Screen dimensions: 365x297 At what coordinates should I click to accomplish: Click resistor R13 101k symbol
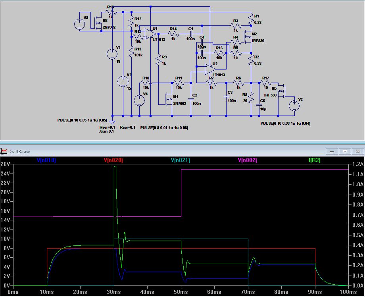132,52
